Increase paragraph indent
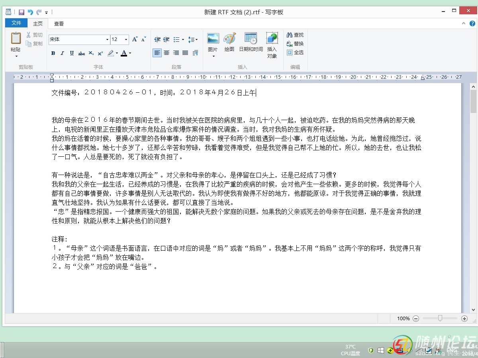This screenshot has width=478, height=358. [x=167, y=40]
